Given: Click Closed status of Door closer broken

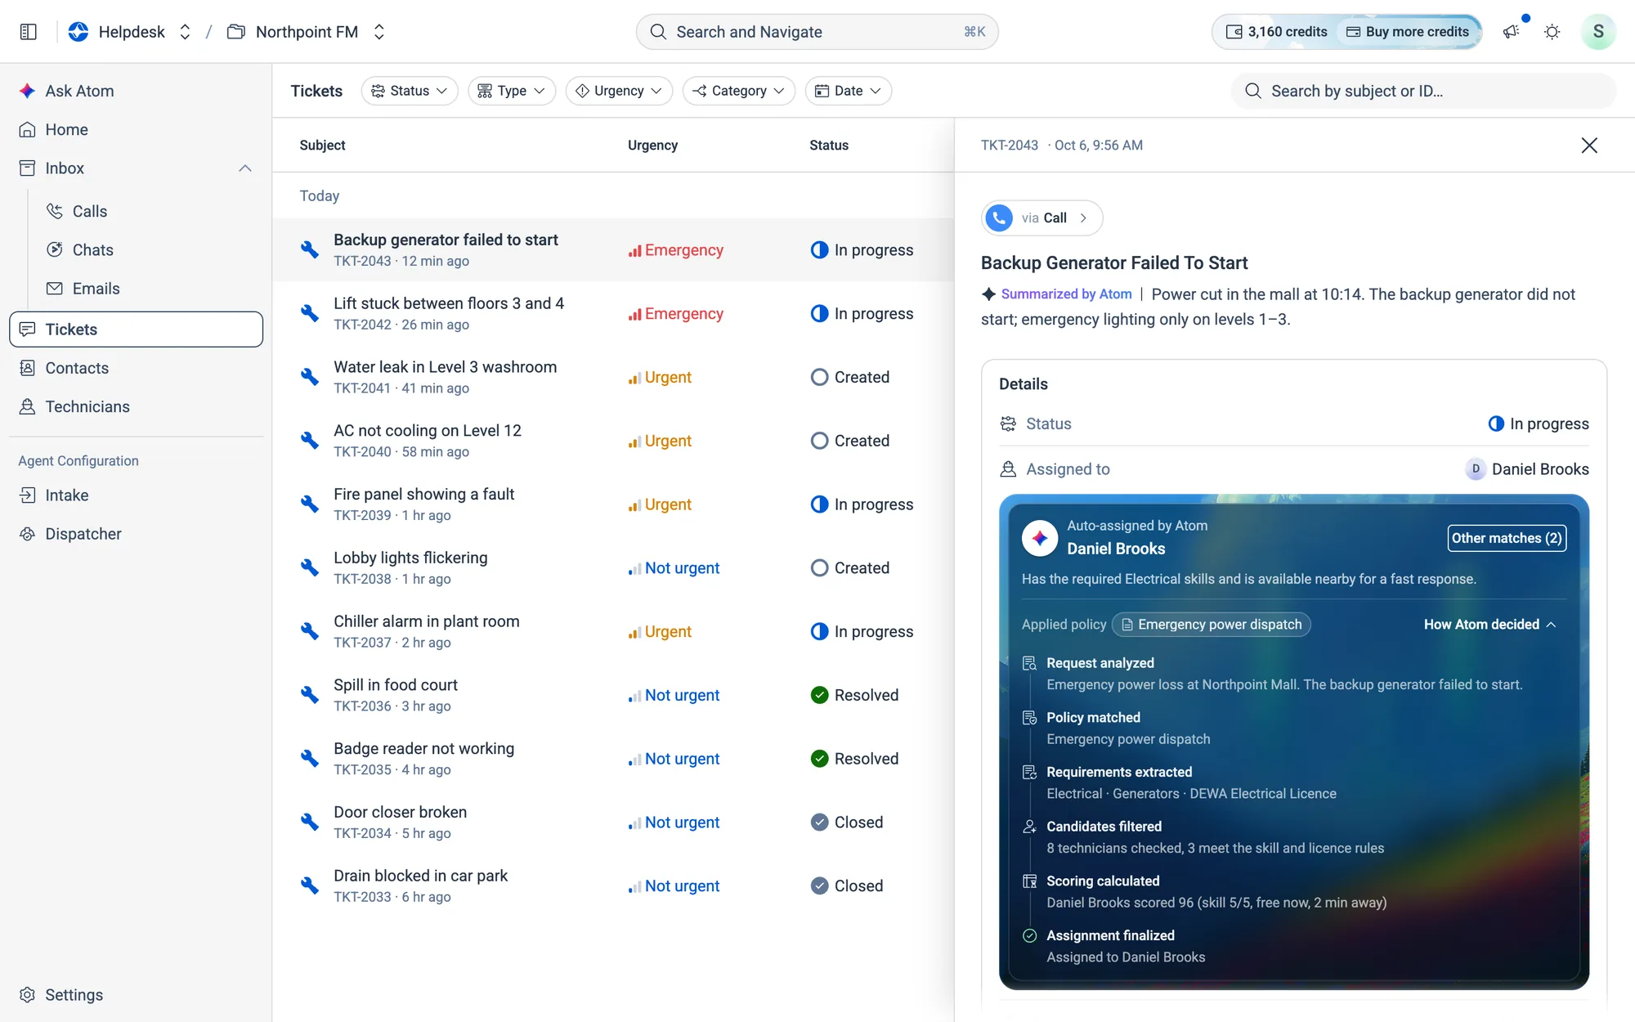Looking at the screenshot, I should (x=846, y=823).
